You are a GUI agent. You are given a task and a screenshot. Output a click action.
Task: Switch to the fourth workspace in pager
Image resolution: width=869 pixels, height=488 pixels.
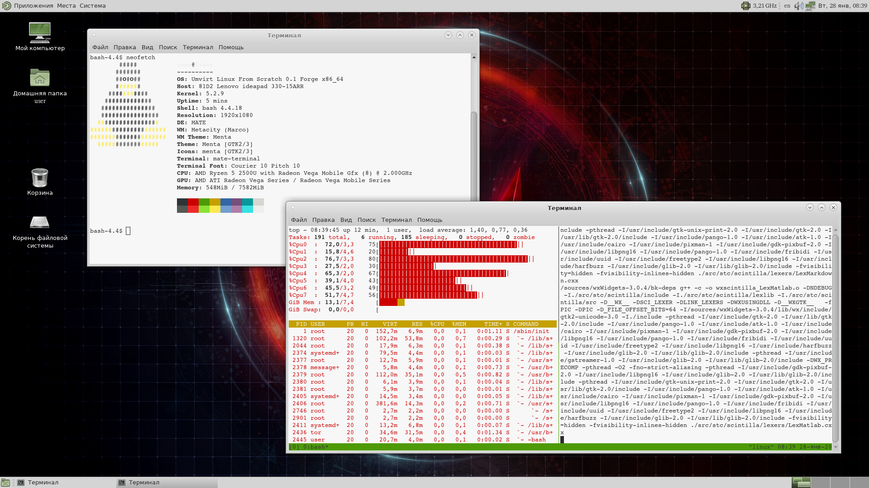[x=859, y=483]
